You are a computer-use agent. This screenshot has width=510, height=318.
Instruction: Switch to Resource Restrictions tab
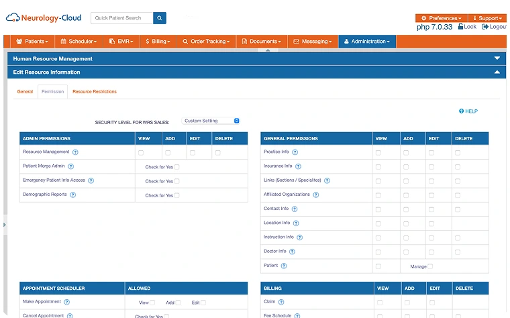coord(95,92)
